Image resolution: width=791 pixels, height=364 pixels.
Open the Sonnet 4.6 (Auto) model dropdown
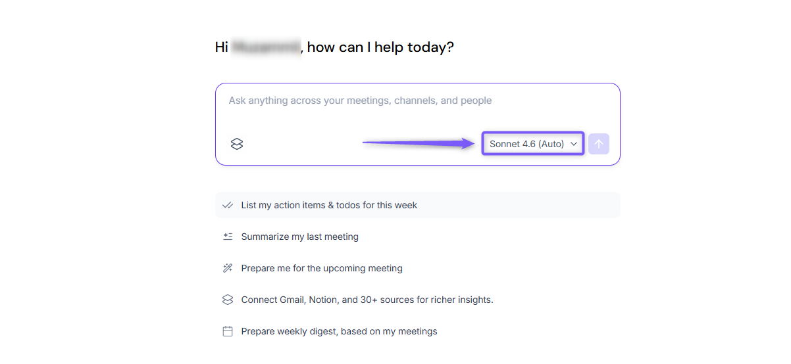click(533, 144)
